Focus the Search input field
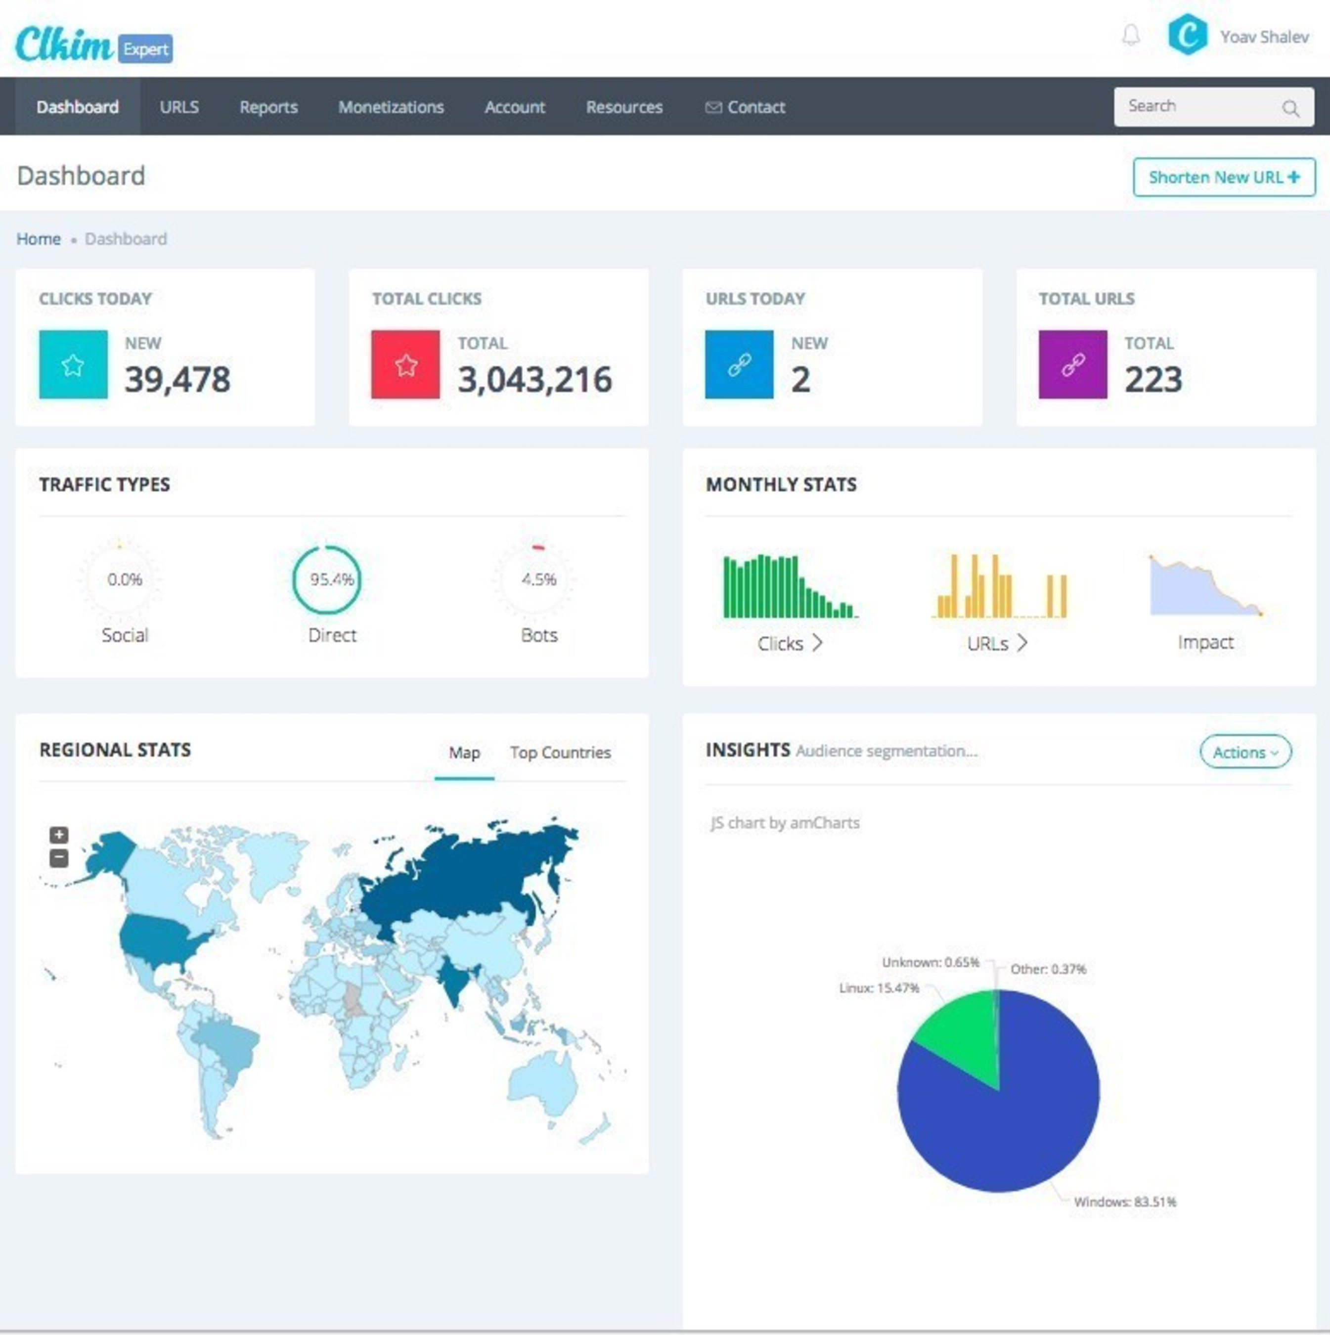 (x=1196, y=106)
